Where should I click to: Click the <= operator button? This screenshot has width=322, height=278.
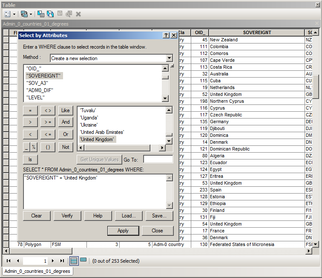click(48, 134)
